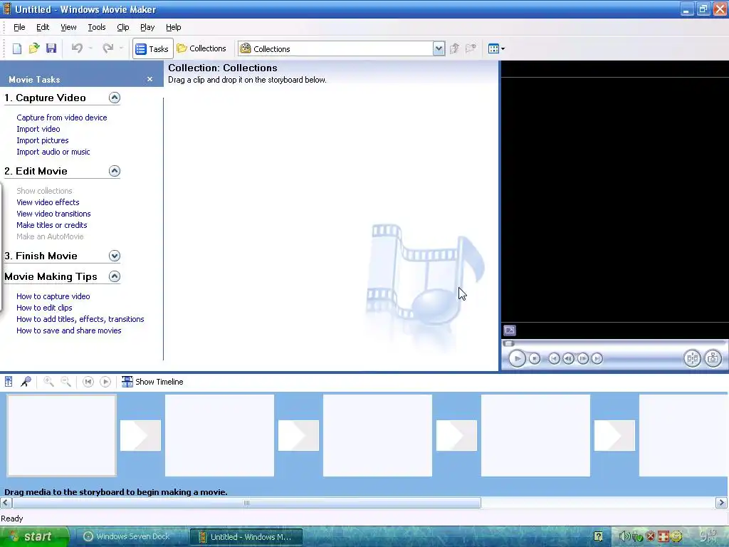Click Make titles or credits

click(51, 225)
